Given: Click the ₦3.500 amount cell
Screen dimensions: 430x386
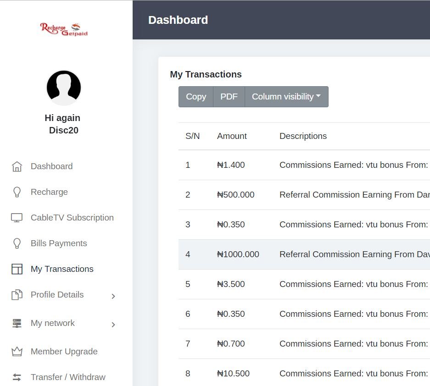Looking at the screenshot, I should point(231,284).
